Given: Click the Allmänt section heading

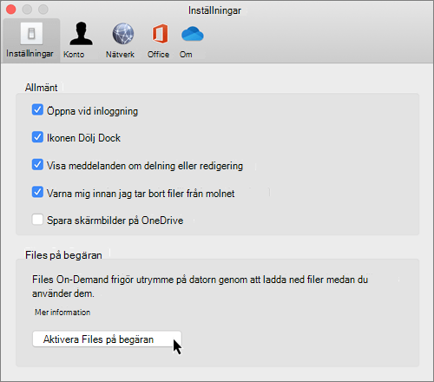Looking at the screenshot, I should pos(41,88).
